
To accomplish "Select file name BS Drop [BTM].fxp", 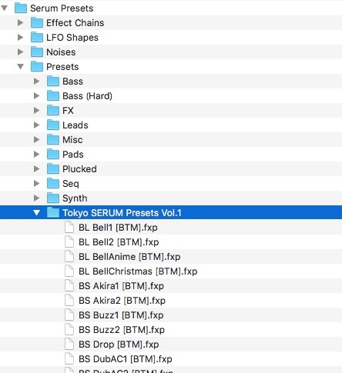I will click(119, 345).
